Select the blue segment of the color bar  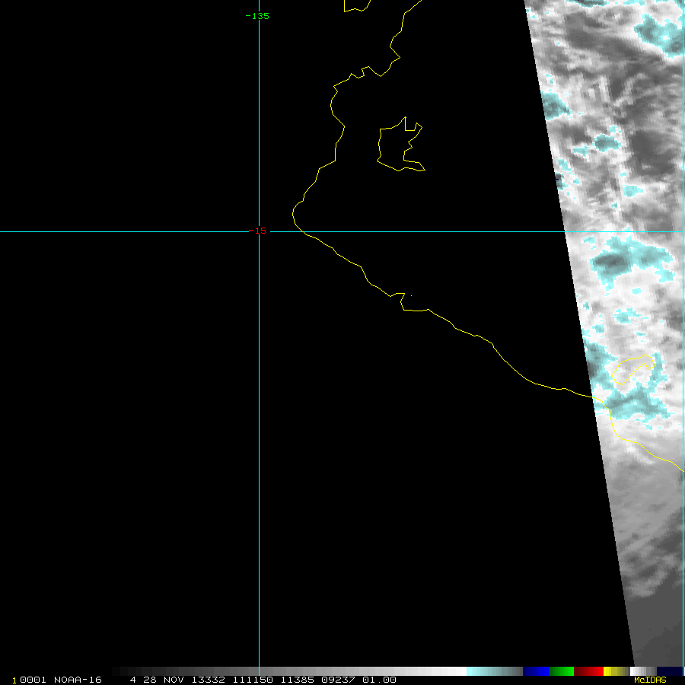tap(536, 671)
